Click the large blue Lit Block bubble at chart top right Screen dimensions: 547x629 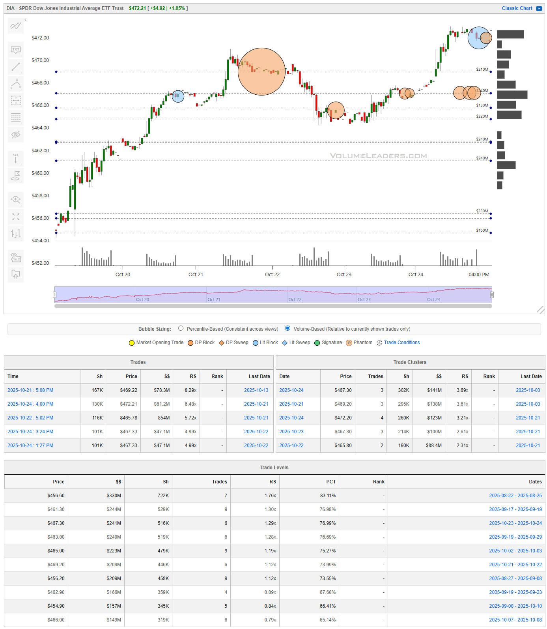tap(479, 38)
